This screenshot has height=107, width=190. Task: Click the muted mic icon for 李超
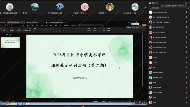(x=186, y=103)
